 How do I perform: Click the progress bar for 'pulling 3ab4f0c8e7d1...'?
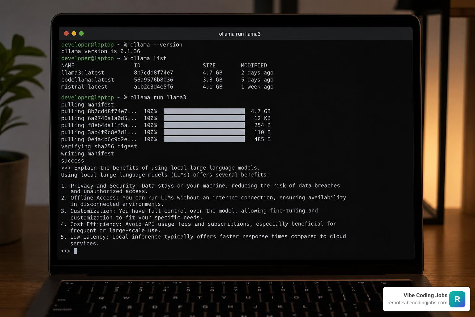(x=204, y=132)
